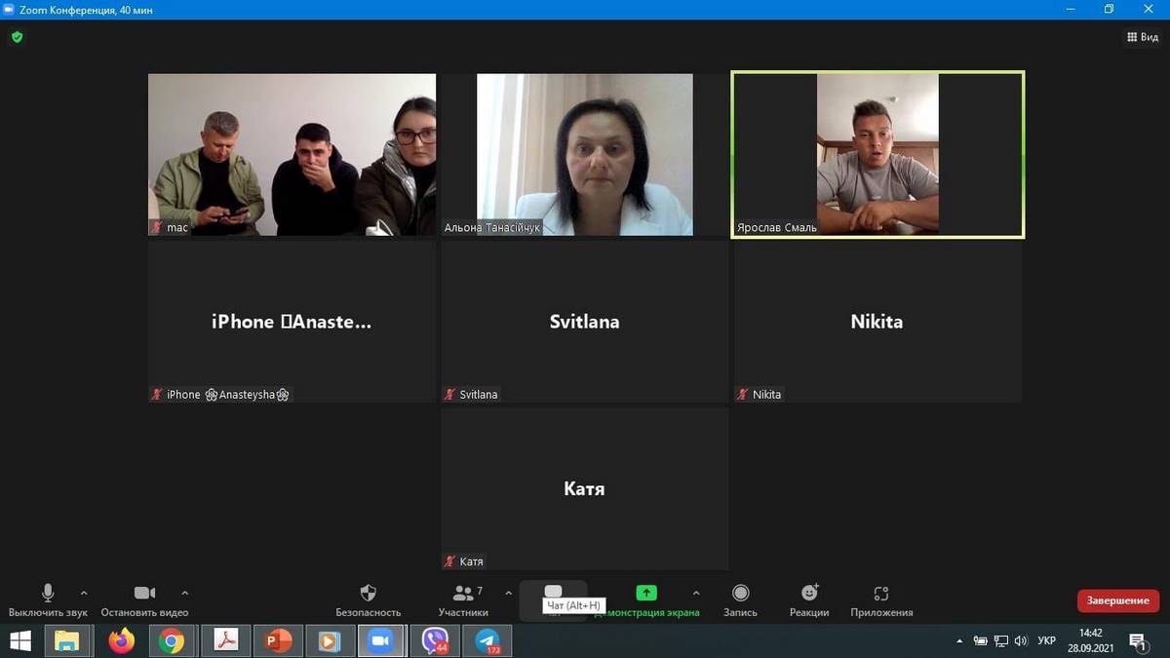Open the Вид (View) layout menu

pos(1143,37)
